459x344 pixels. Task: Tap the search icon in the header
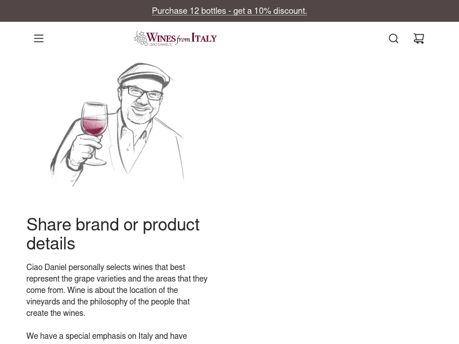(394, 38)
